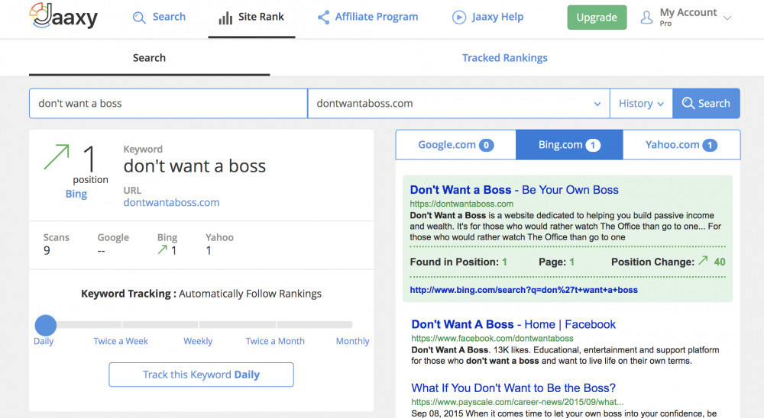
Task: Open Don't Want a Boss - Be Your Own Boss result
Action: pyautogui.click(x=514, y=190)
